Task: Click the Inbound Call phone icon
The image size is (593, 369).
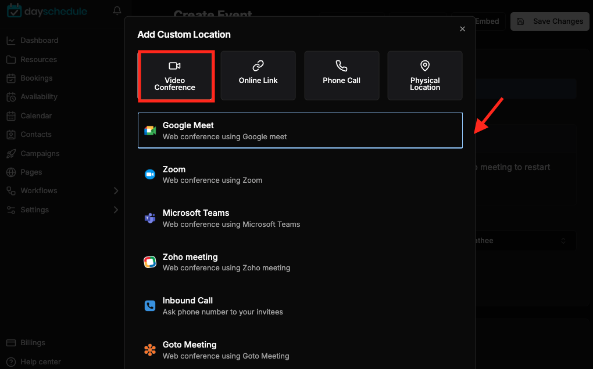Action: click(x=150, y=306)
